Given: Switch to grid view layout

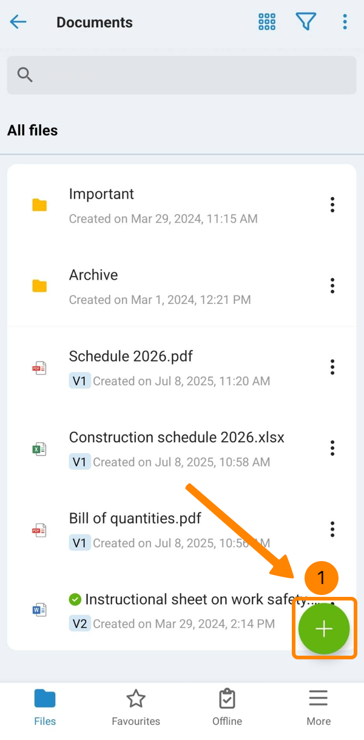Looking at the screenshot, I should click(x=267, y=22).
